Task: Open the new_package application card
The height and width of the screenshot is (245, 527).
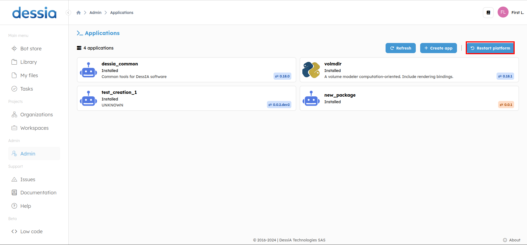Action: click(x=409, y=98)
